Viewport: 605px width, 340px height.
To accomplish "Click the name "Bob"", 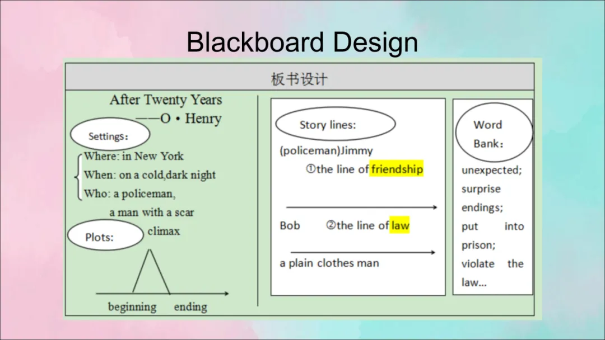I will tap(290, 225).
